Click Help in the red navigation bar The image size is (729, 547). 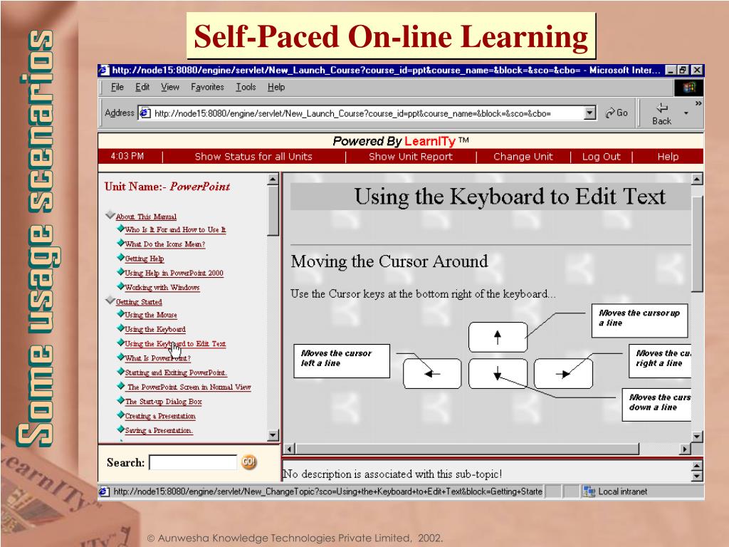(668, 157)
